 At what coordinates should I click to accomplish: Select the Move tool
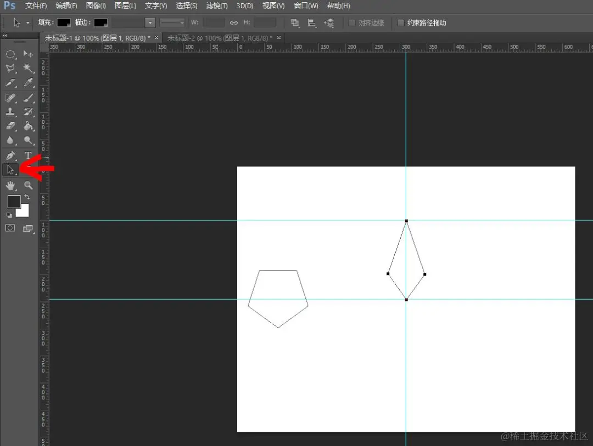28,54
